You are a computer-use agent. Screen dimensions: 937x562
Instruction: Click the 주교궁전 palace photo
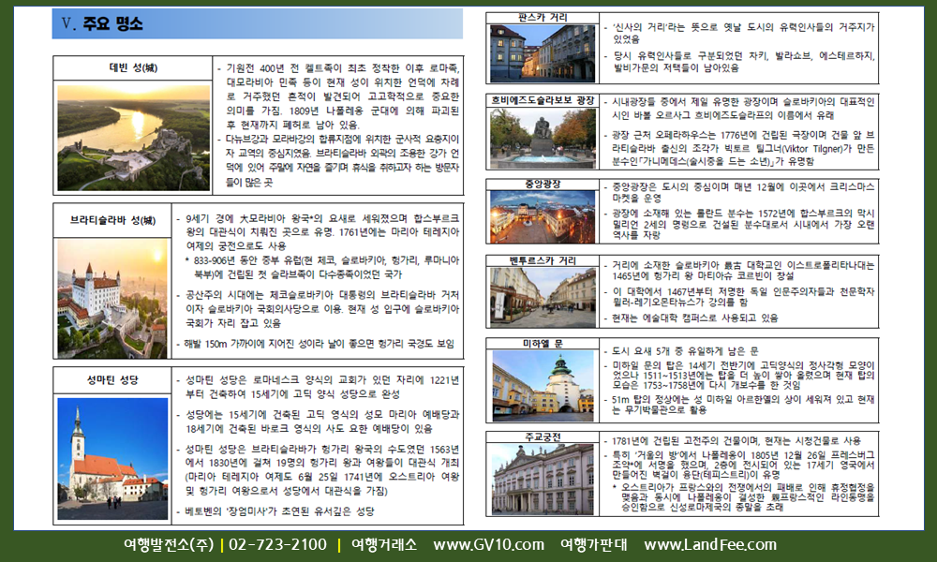tap(543, 479)
